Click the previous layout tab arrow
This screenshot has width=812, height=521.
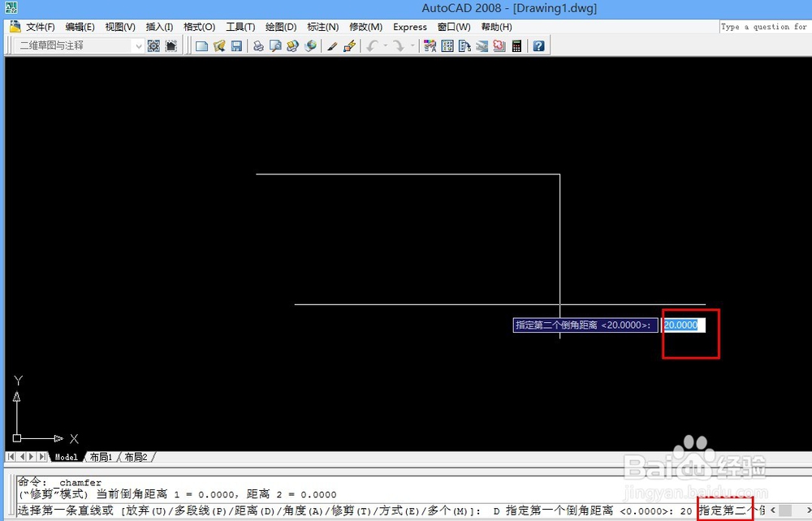pyautogui.click(x=22, y=457)
